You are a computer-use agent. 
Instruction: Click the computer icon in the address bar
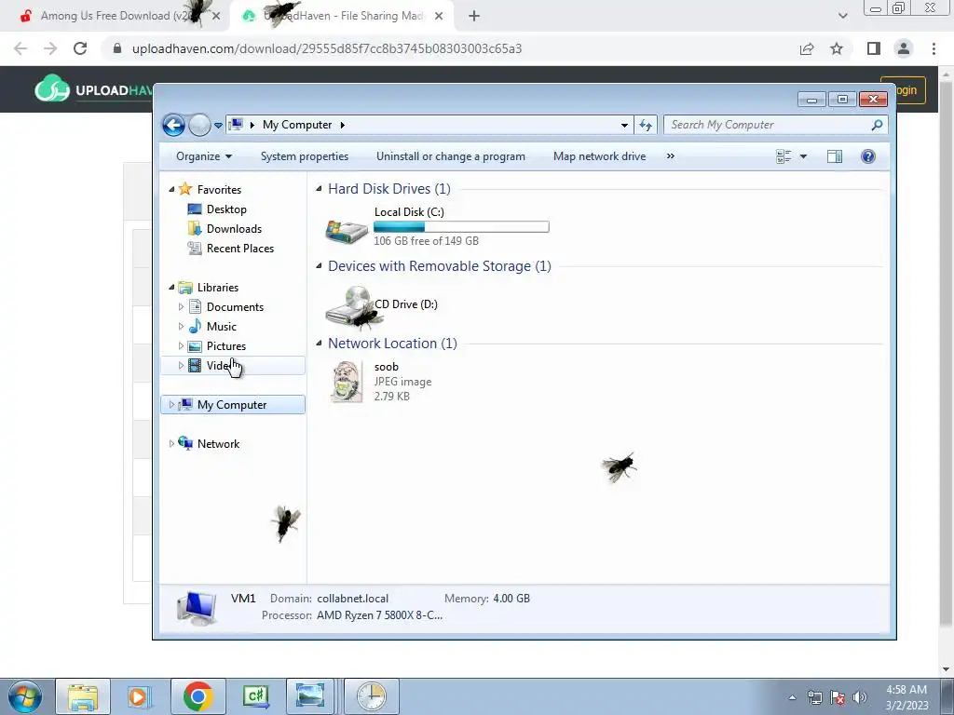point(236,125)
